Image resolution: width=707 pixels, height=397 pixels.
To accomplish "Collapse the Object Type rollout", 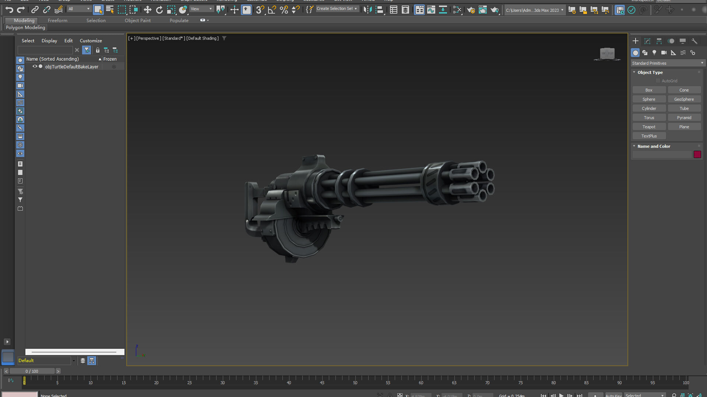I will [650, 72].
